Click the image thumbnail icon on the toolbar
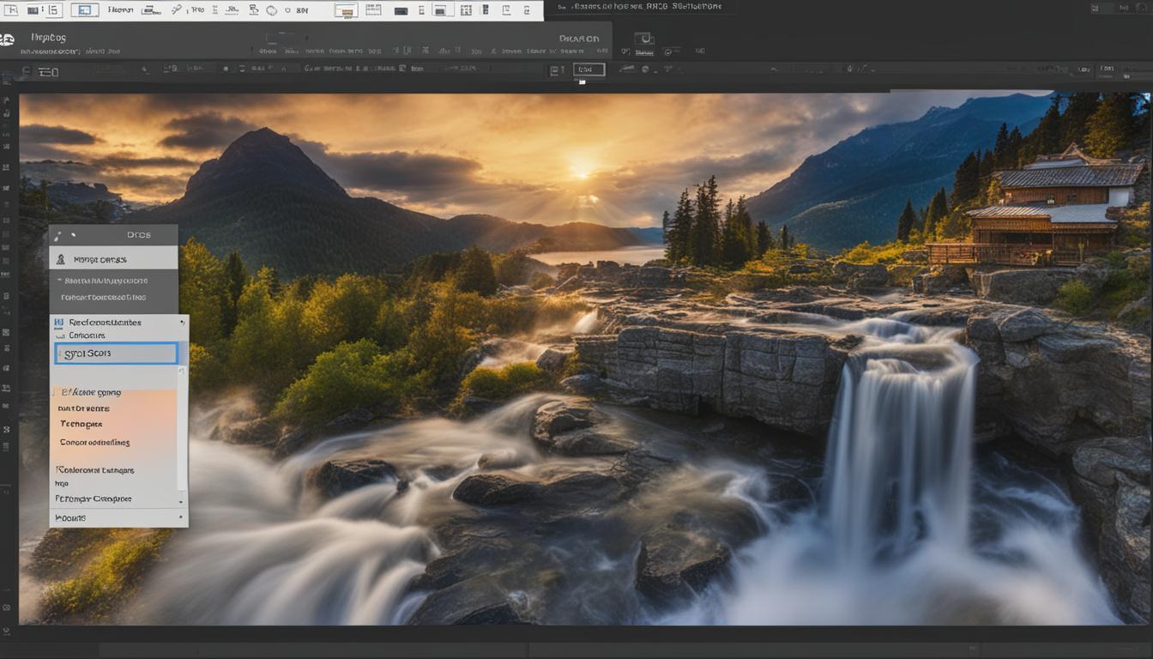This screenshot has width=1153, height=659. point(347,11)
